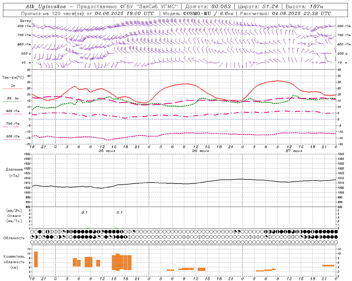Select the longitude value "Долгота: 80.083"
The image size is (352, 281).
[x=208, y=7]
